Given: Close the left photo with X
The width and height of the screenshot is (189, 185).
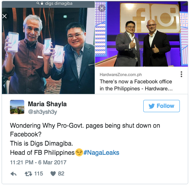Looking at the screenshot, I should [4, 16].
